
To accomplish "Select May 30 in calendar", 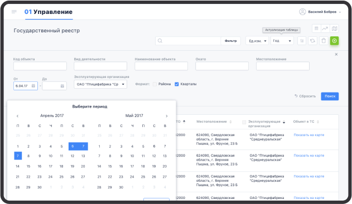I will pyautogui.click(x=121, y=187).
